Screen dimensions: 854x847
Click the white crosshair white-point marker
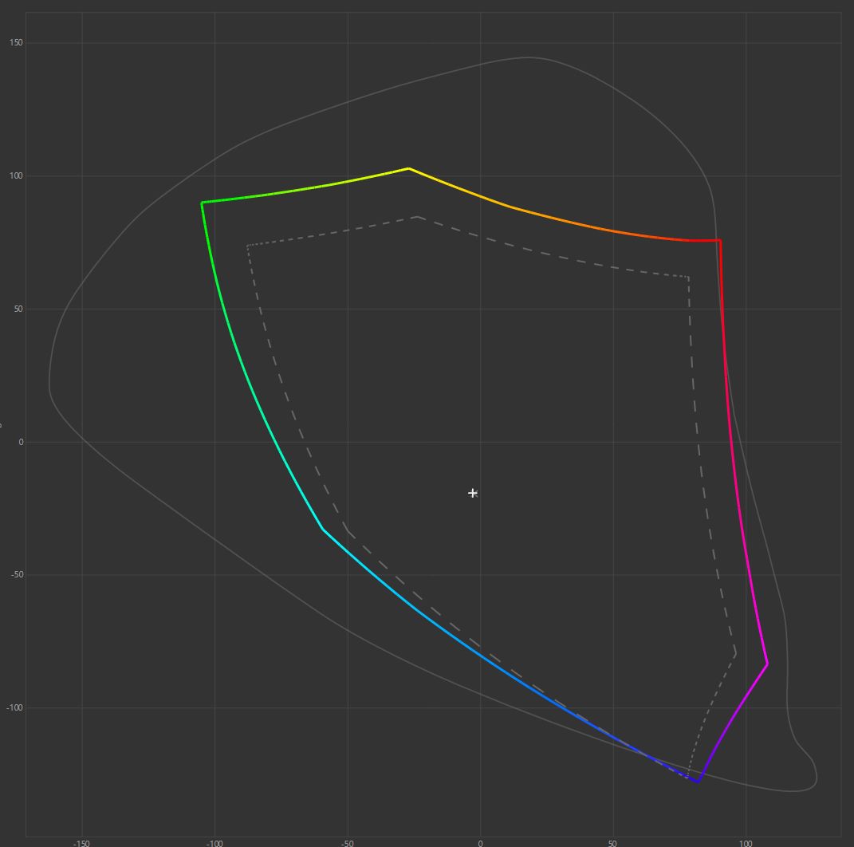click(x=473, y=493)
